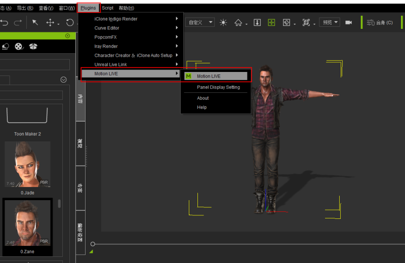Click the video camera icon

(x=349, y=23)
